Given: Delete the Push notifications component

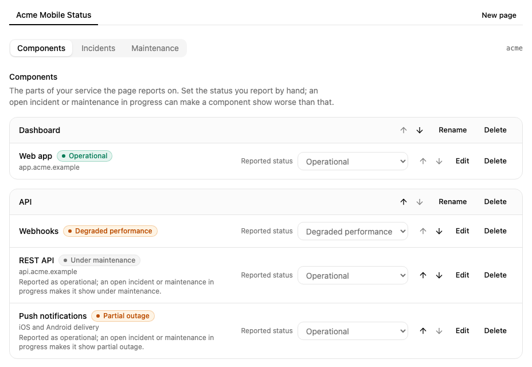Looking at the screenshot, I should [x=495, y=331].
